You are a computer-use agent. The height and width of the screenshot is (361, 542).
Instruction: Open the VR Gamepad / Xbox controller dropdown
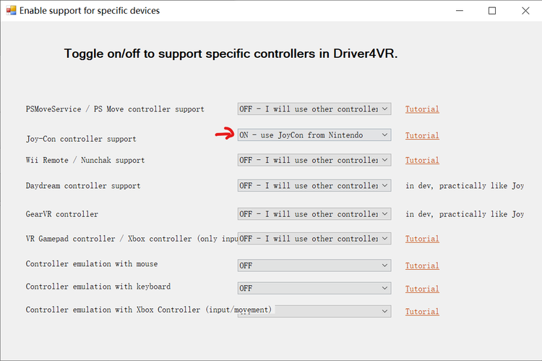pyautogui.click(x=314, y=239)
